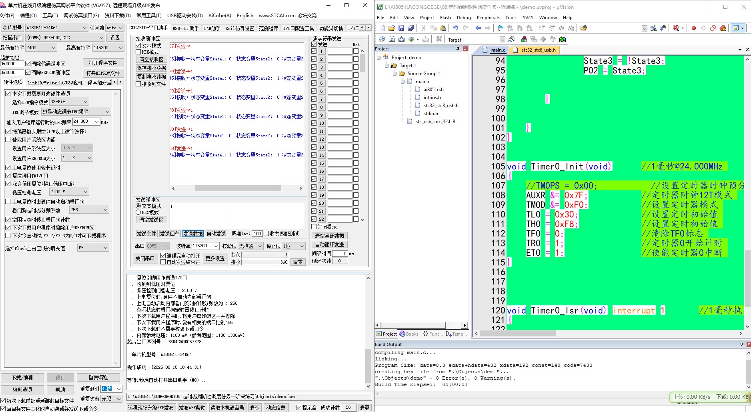Select the HEX模式 radio in send buffer
This screenshot has height=412, width=751.
pyautogui.click(x=138, y=212)
